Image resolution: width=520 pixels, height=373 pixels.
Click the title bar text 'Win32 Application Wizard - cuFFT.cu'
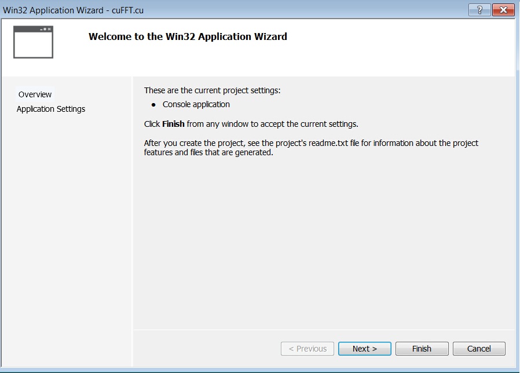coord(74,10)
